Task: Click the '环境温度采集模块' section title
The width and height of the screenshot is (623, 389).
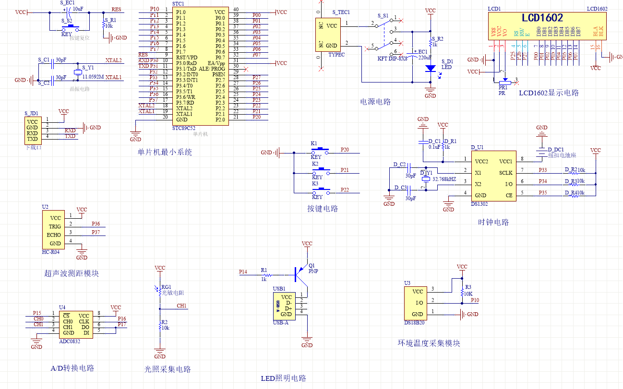Action: click(x=429, y=343)
